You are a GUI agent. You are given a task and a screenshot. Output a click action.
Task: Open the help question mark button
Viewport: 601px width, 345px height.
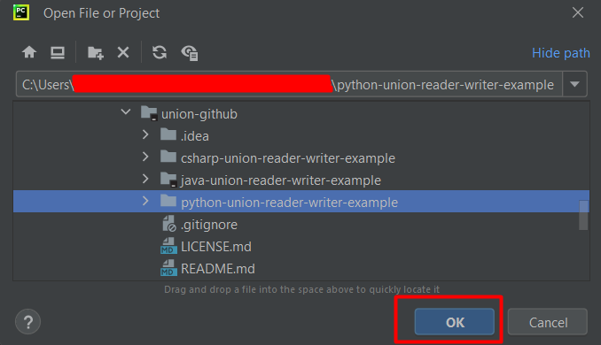[28, 322]
